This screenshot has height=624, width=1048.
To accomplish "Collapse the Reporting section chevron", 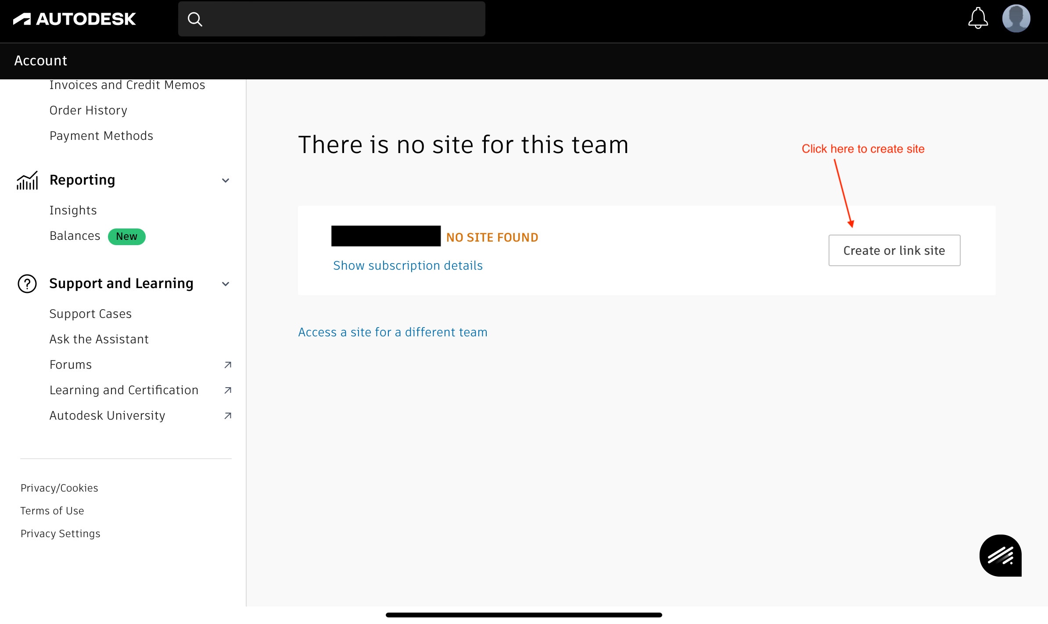I will point(226,180).
